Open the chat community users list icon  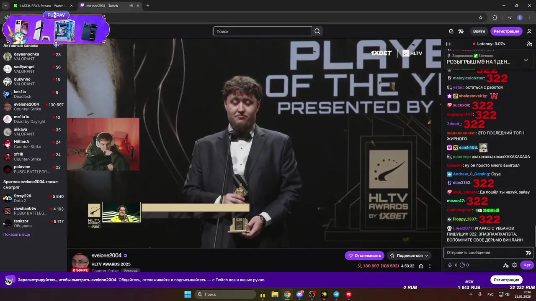[x=529, y=44]
